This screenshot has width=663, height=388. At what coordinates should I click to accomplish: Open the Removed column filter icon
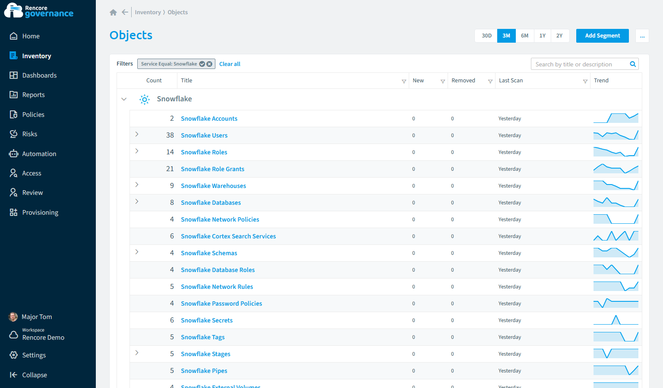(x=490, y=81)
